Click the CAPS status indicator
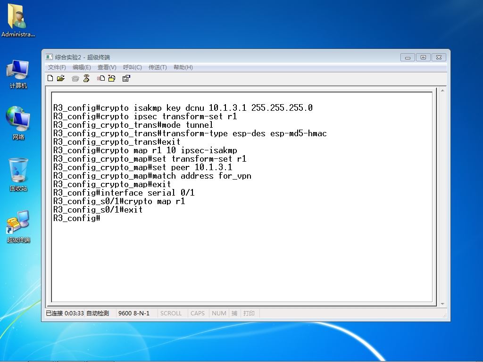 pos(198,313)
